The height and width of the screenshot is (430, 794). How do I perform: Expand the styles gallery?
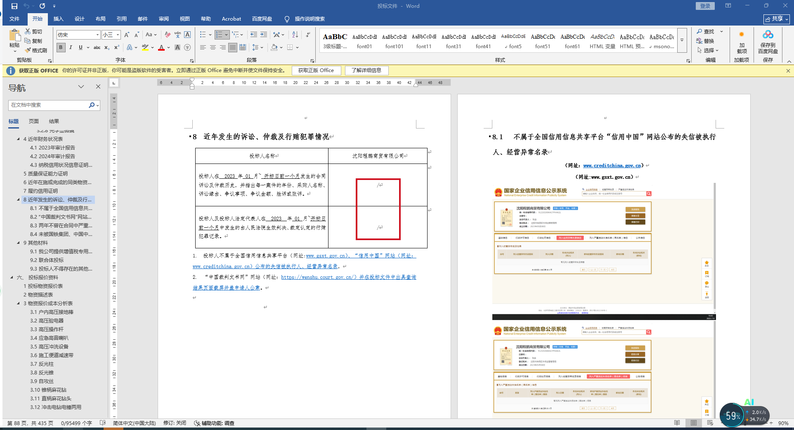(682, 40)
